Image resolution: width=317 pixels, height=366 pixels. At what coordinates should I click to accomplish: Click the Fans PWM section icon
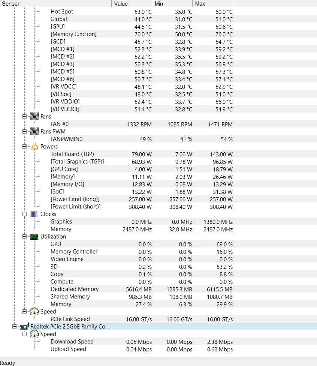pos(34,131)
